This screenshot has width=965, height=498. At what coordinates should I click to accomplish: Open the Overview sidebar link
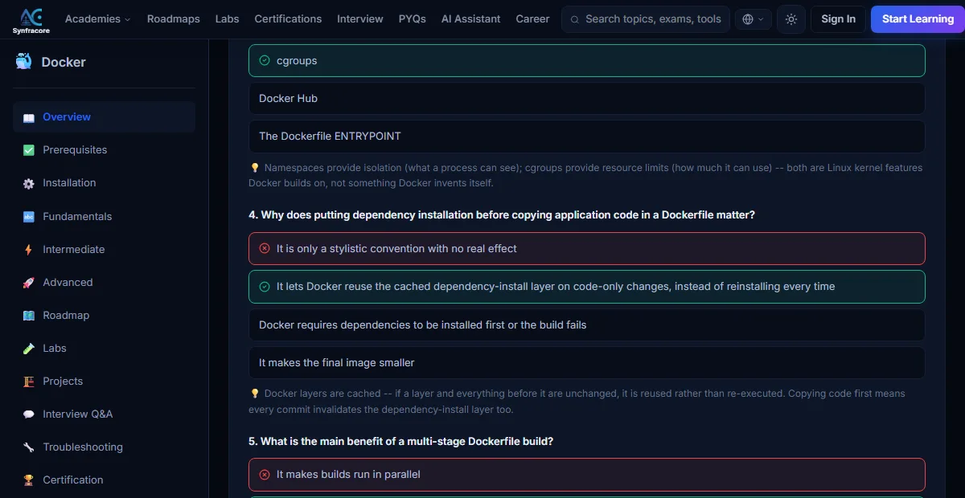point(104,117)
